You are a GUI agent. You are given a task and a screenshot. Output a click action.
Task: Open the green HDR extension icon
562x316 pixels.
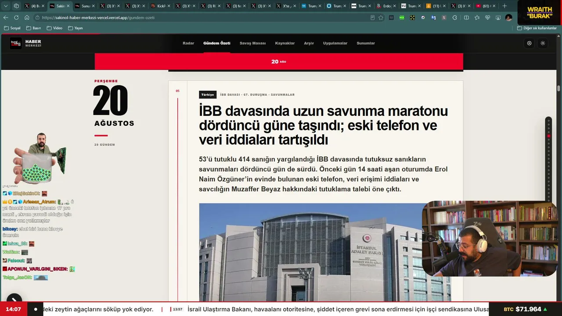pos(402,18)
